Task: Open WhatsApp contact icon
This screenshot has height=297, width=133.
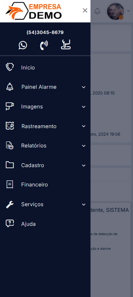Action: [x=23, y=45]
